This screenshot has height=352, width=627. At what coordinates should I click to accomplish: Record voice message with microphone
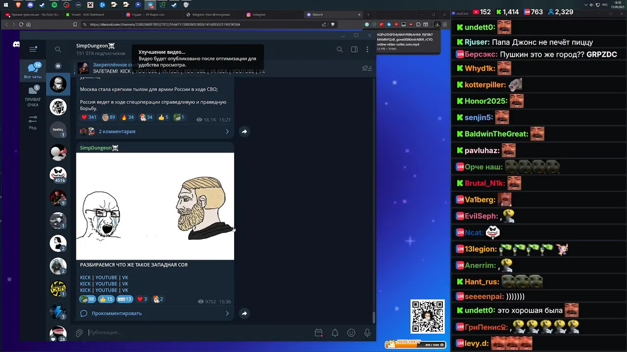coord(367,333)
